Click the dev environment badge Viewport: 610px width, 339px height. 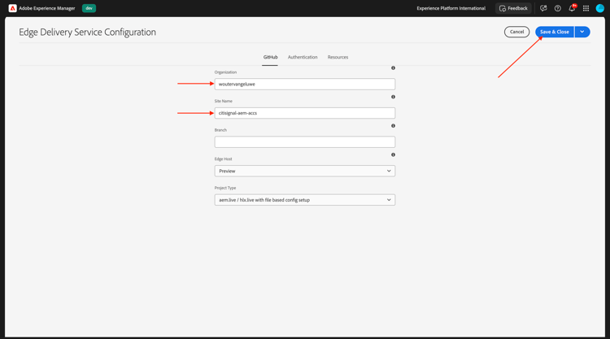click(89, 8)
